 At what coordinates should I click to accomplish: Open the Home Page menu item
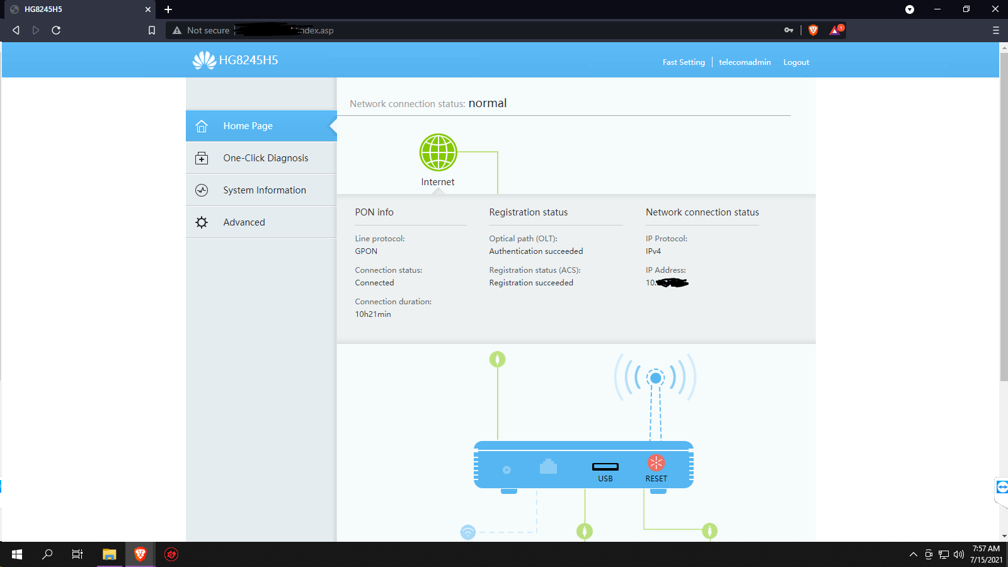pyautogui.click(x=261, y=126)
